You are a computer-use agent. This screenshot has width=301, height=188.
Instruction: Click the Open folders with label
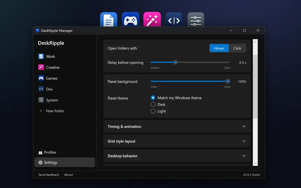[122, 48]
